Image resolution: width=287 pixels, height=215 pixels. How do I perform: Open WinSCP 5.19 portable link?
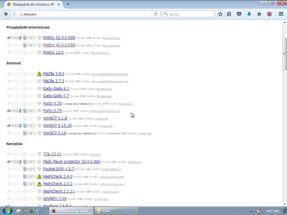pos(54,133)
